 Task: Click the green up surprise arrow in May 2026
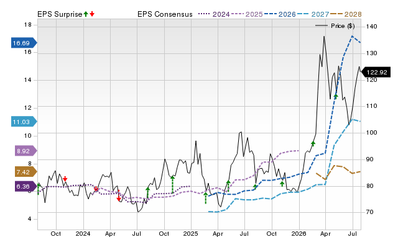coord(336,96)
